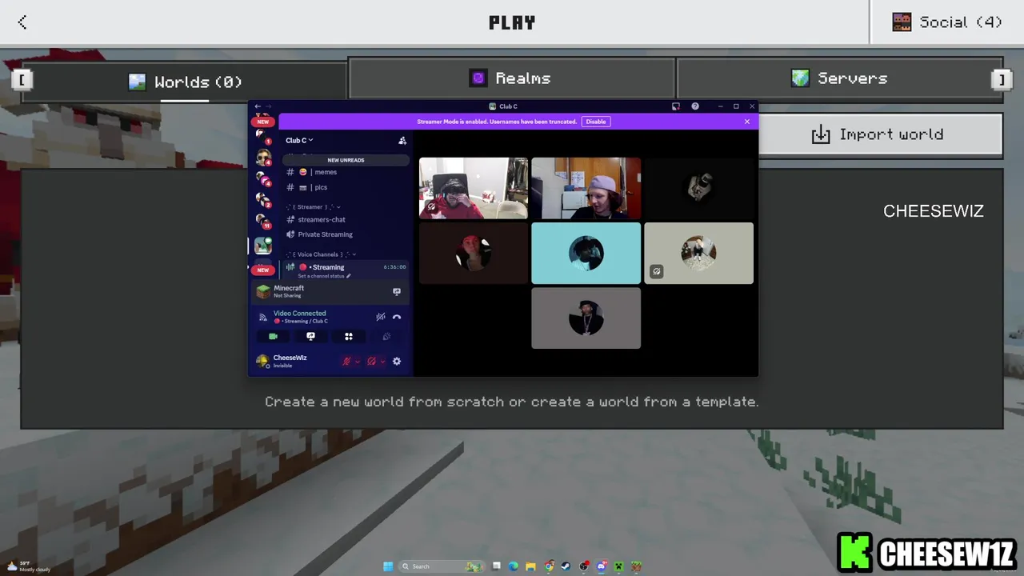Click Share Your Screen button
This screenshot has height=576, width=1024.
coord(310,337)
